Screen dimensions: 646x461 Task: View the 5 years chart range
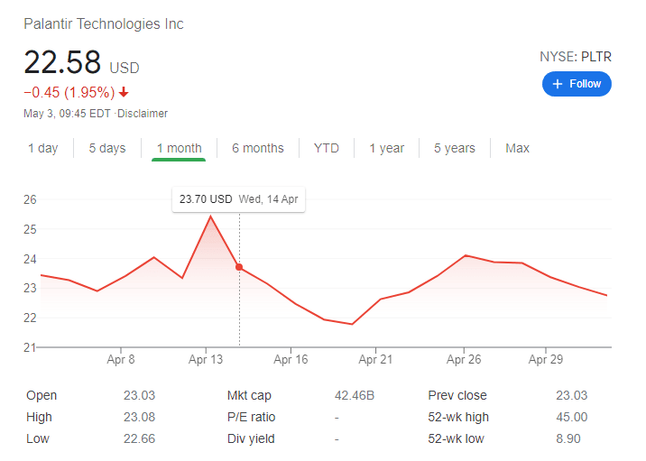point(454,148)
